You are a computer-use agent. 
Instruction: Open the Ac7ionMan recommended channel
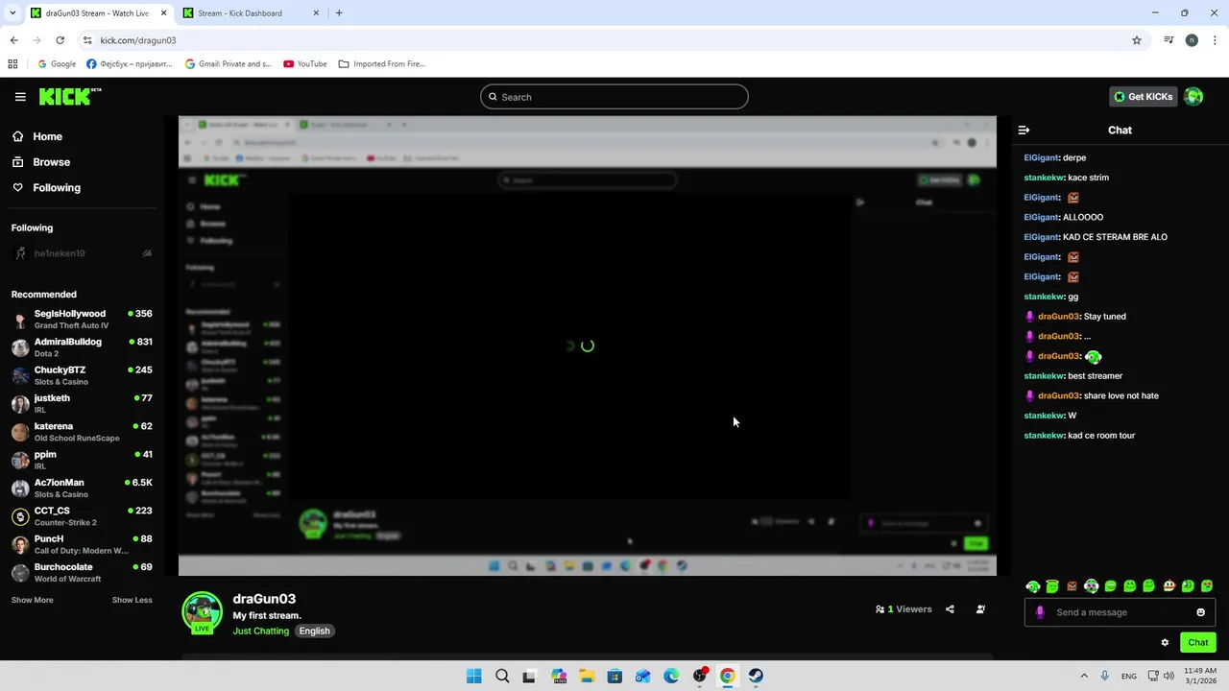[82, 488]
